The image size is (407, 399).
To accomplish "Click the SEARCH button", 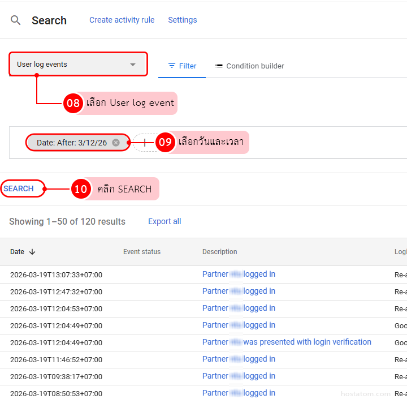I will (19, 188).
